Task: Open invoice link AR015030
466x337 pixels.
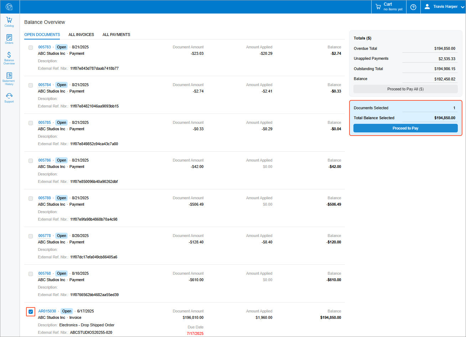Action: pos(47,311)
